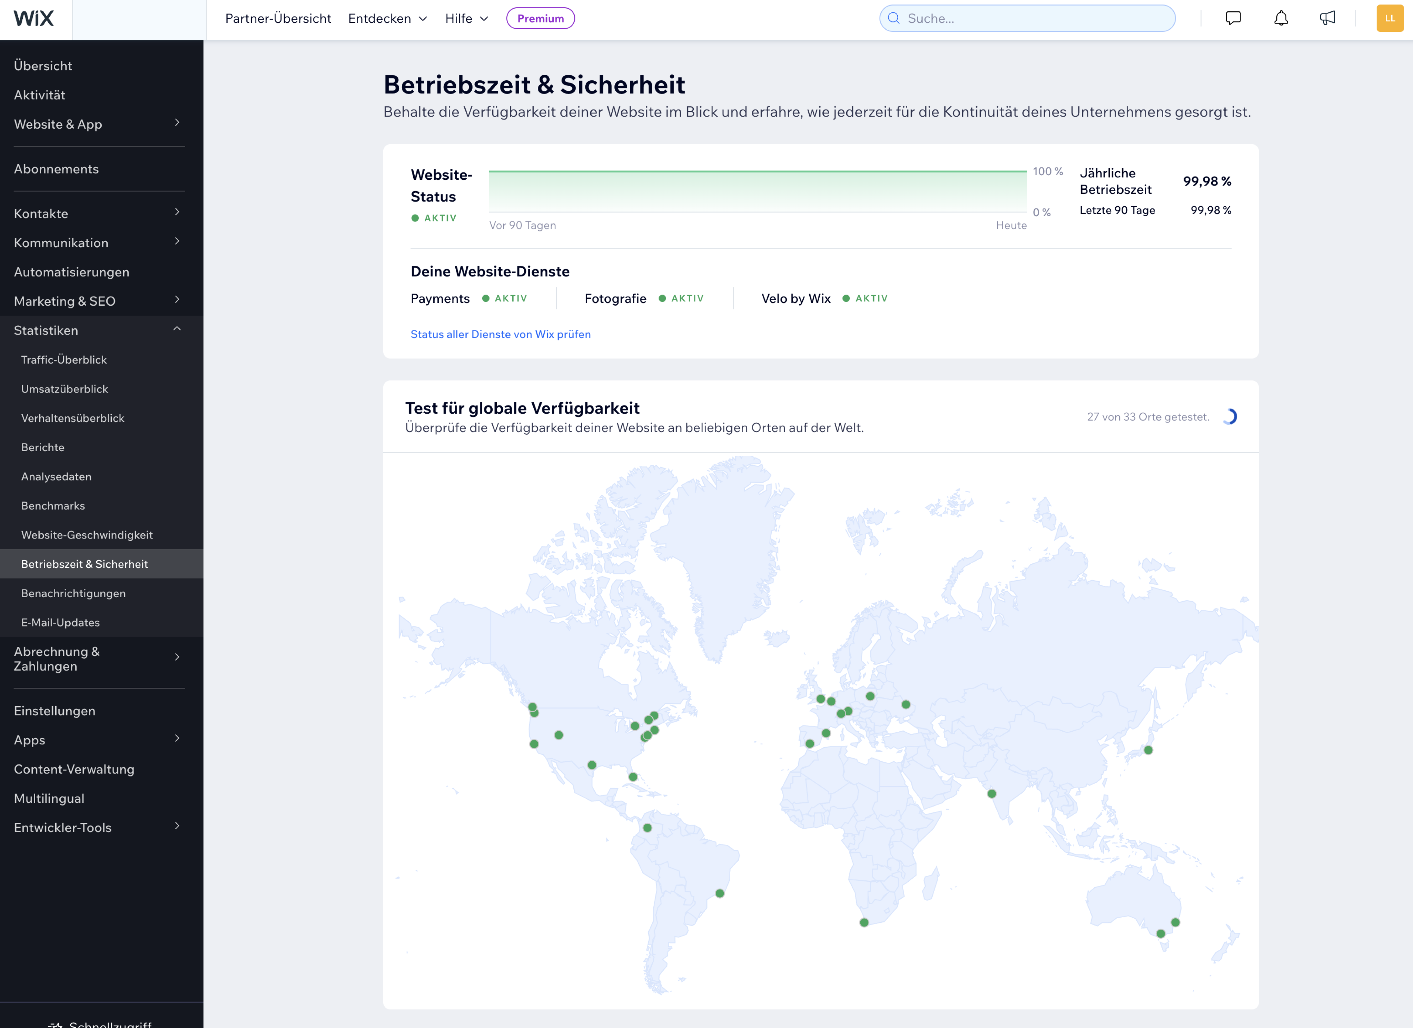
Task: Click the uptime status chart bar
Action: click(758, 191)
